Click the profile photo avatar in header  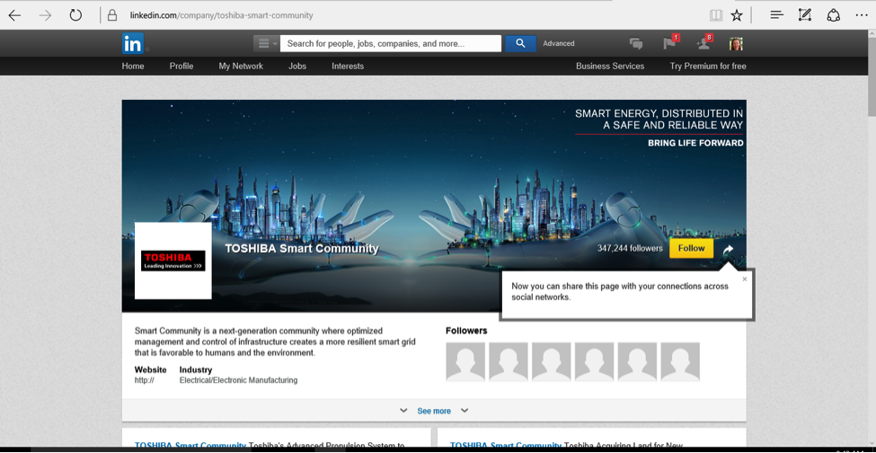[736, 43]
